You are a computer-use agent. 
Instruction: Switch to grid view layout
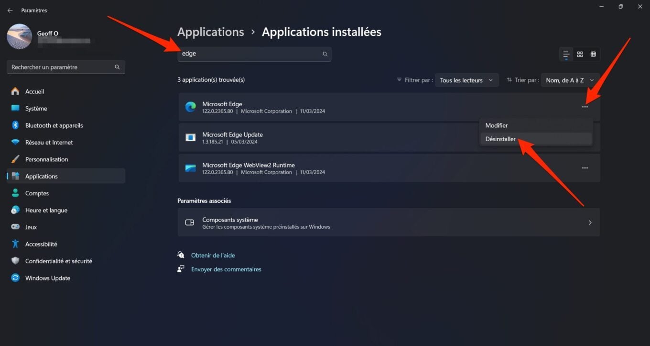pyautogui.click(x=580, y=54)
